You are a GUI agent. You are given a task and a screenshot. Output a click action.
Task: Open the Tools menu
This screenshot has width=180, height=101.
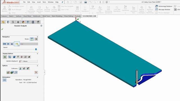point(44,2)
